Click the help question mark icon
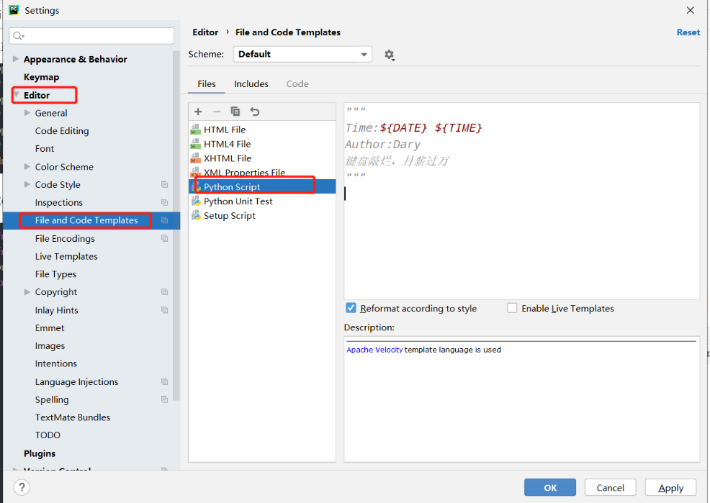The height and width of the screenshot is (503, 710). [22, 487]
